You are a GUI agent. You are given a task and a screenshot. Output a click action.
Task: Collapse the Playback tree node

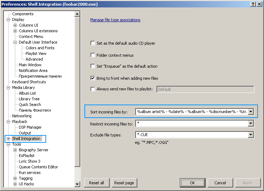click(8, 122)
